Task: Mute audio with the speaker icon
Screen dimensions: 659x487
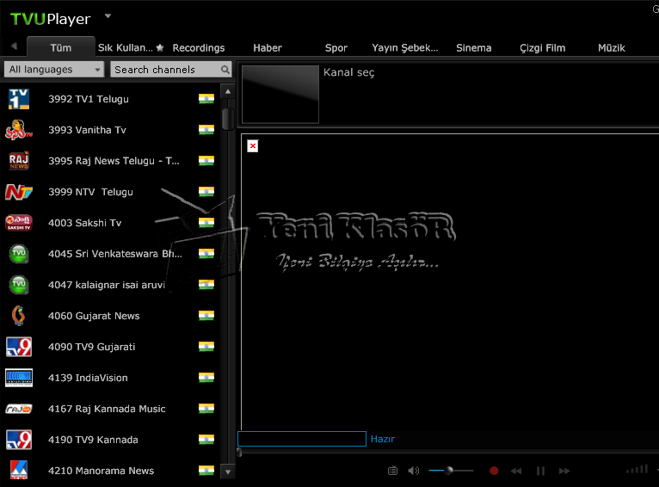Action: tap(413, 471)
